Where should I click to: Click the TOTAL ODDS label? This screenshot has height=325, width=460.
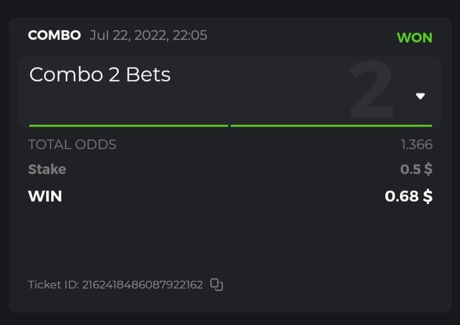(x=72, y=145)
